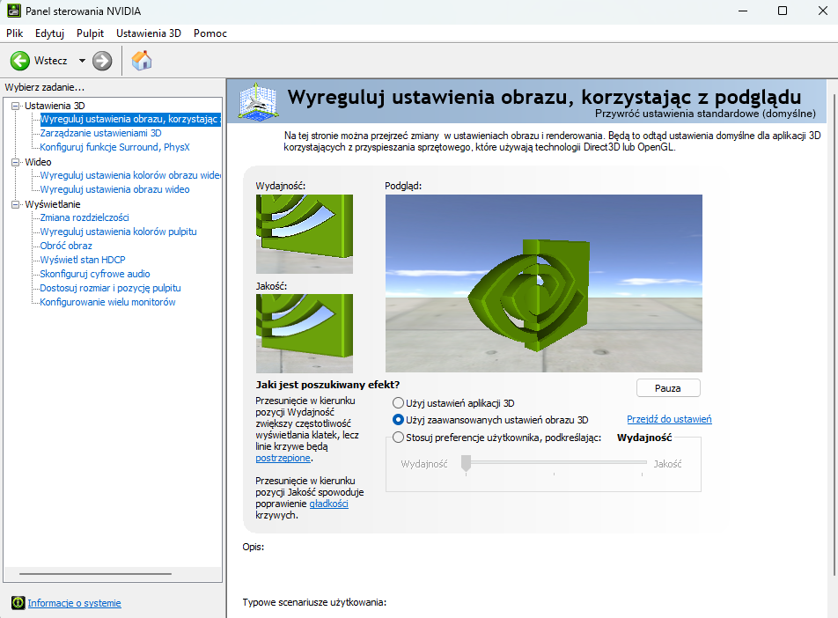Open the postrzępione help link
Image resolution: width=838 pixels, height=618 pixels.
coord(283,458)
